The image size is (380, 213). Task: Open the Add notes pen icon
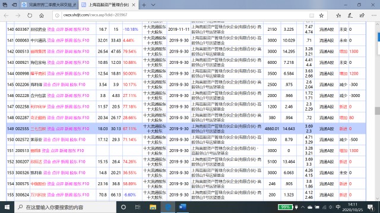click(350, 15)
